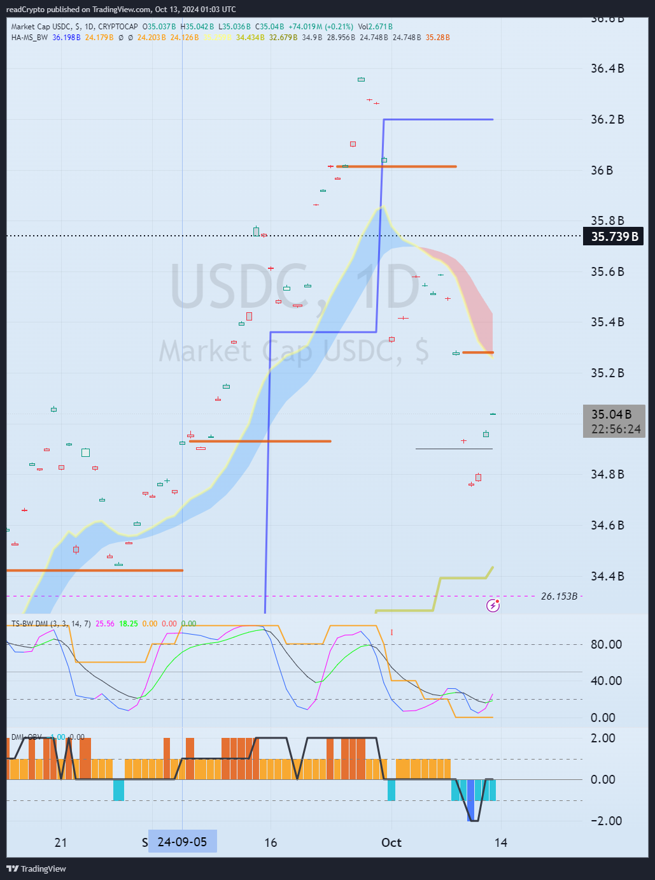655x880 pixels.
Task: Click the 14 date on time axis
Action: [501, 842]
